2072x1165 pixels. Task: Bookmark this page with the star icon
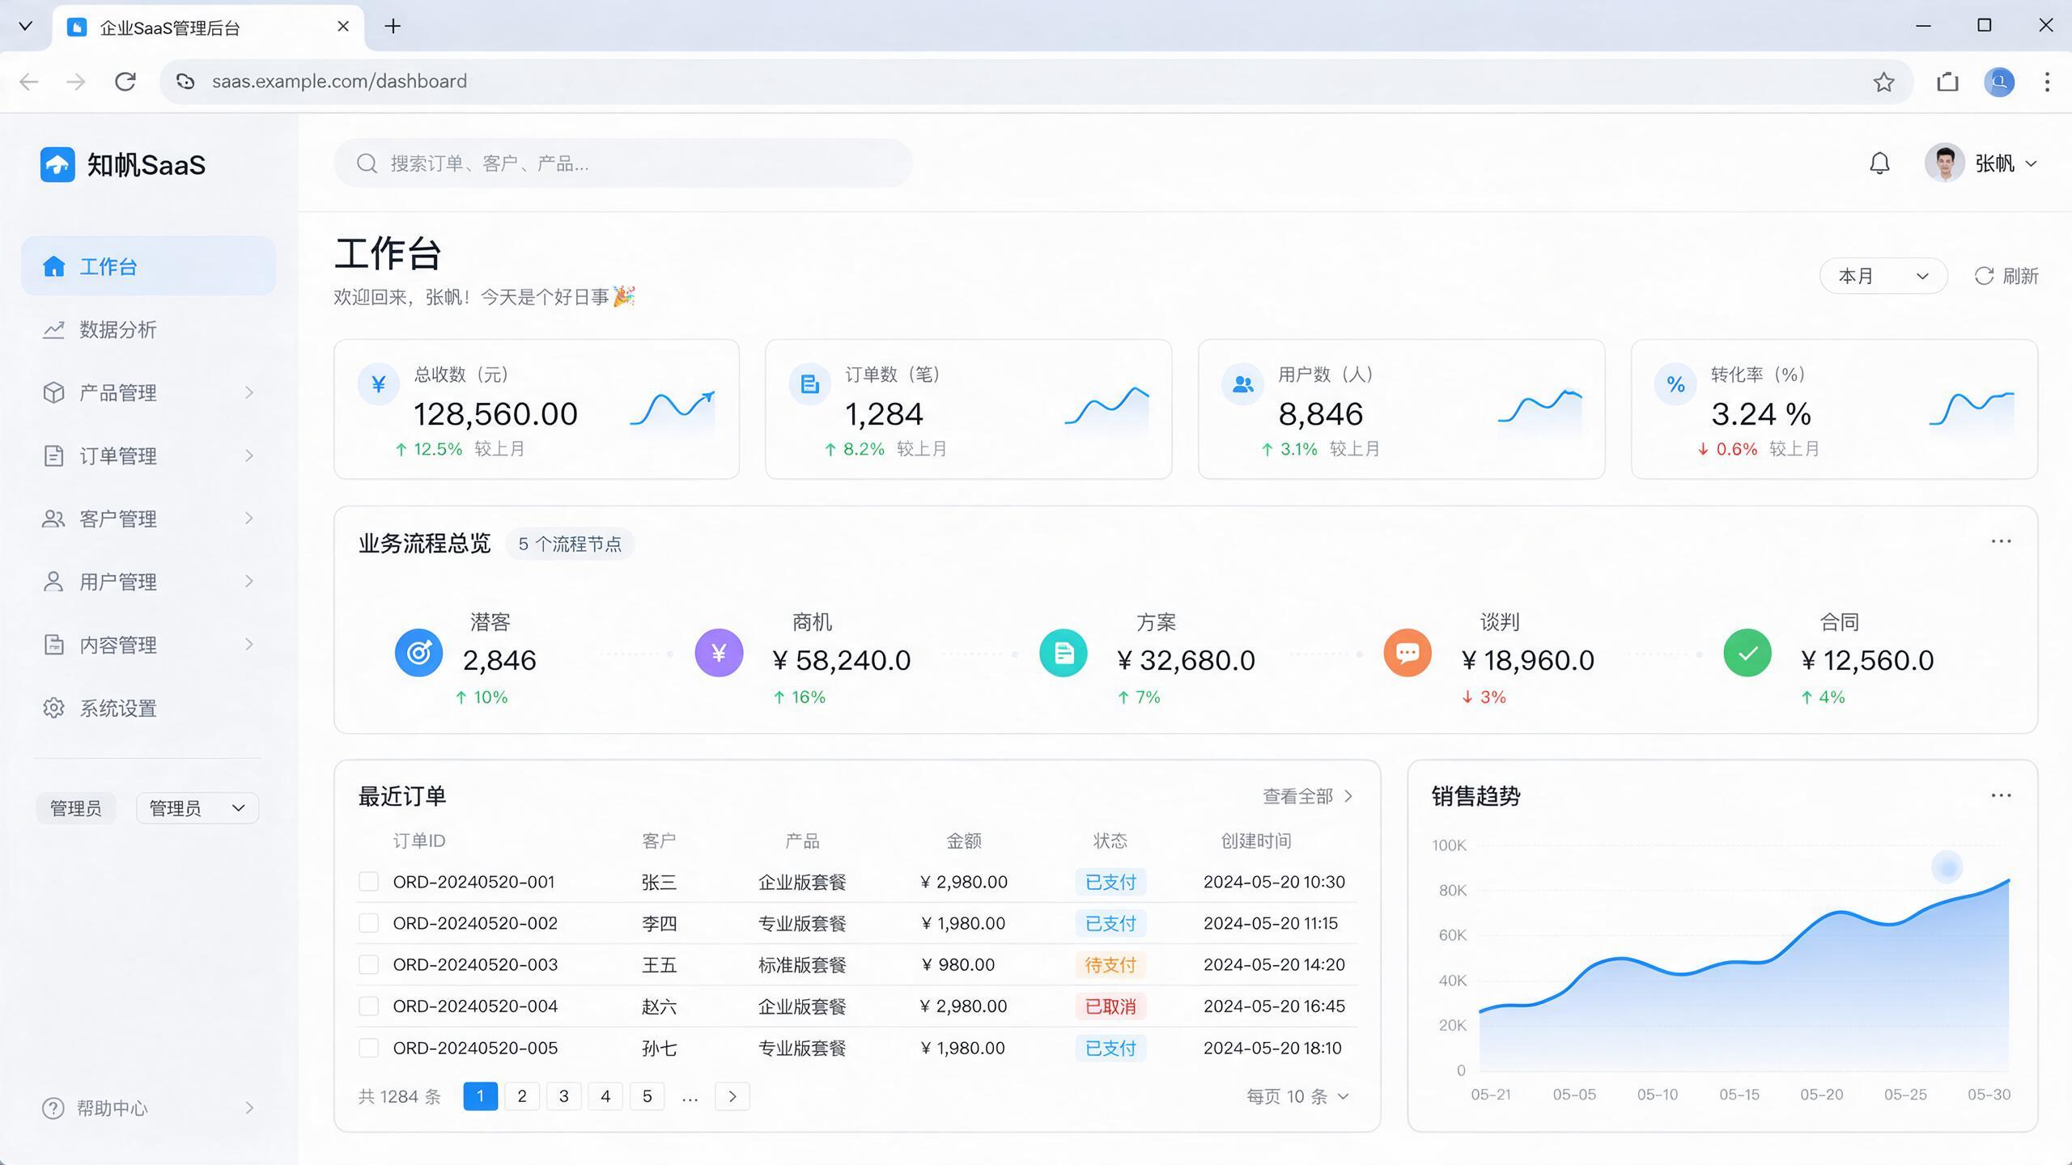click(1883, 82)
